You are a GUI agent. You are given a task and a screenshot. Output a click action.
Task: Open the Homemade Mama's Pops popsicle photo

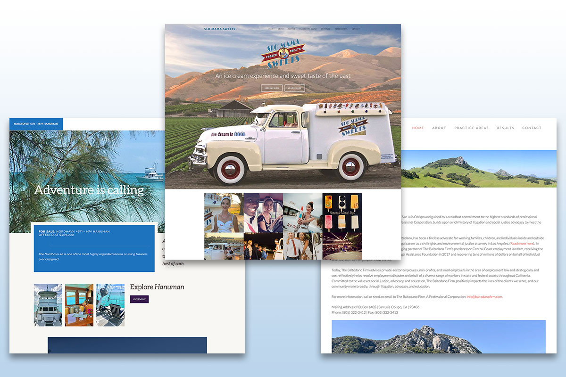(342, 213)
